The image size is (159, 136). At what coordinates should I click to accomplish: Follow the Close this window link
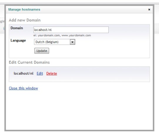[23, 88]
